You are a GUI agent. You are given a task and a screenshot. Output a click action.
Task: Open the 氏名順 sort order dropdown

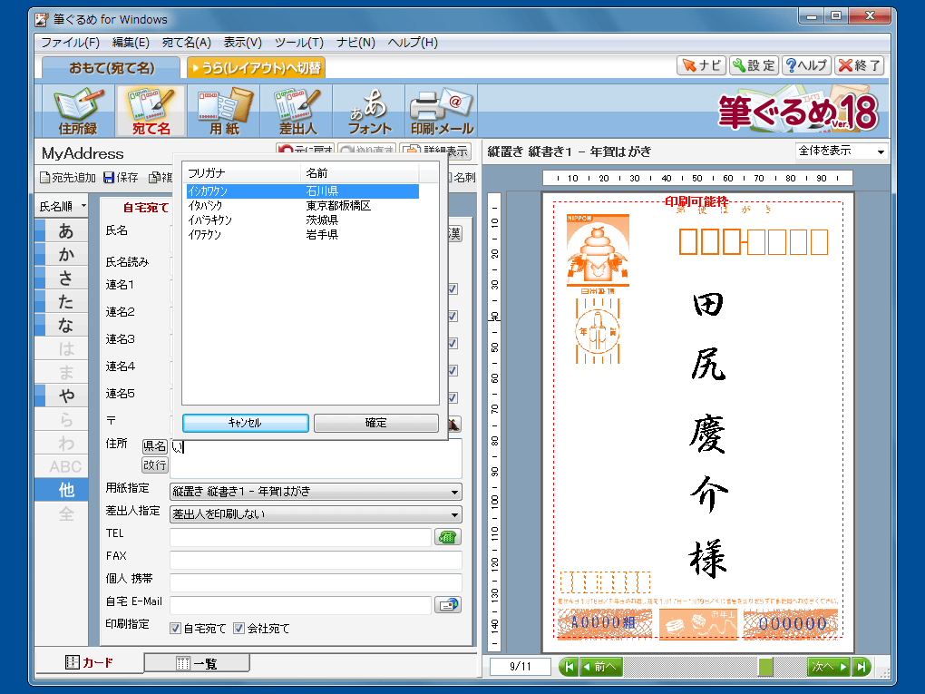pyautogui.click(x=62, y=207)
